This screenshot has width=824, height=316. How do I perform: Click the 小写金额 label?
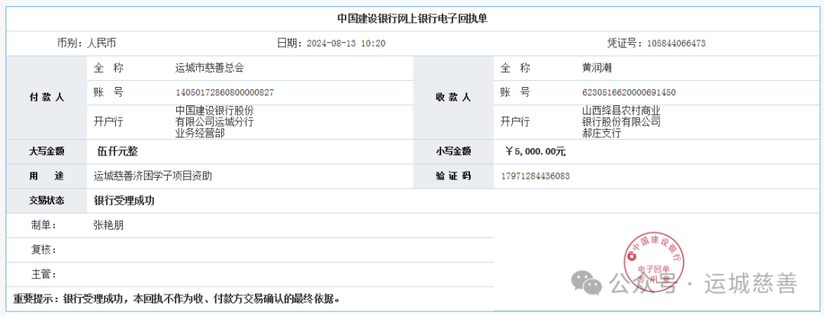coord(453,151)
